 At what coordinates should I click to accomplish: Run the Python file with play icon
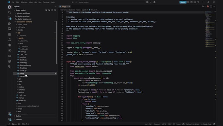[203, 7]
